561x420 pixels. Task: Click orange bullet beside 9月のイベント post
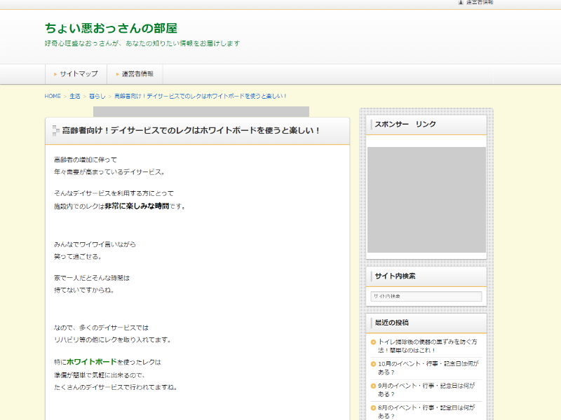click(373, 386)
